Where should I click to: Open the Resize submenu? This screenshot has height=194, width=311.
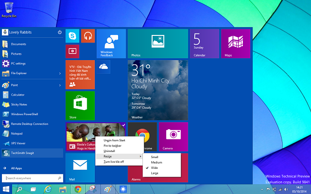[x=119, y=156]
